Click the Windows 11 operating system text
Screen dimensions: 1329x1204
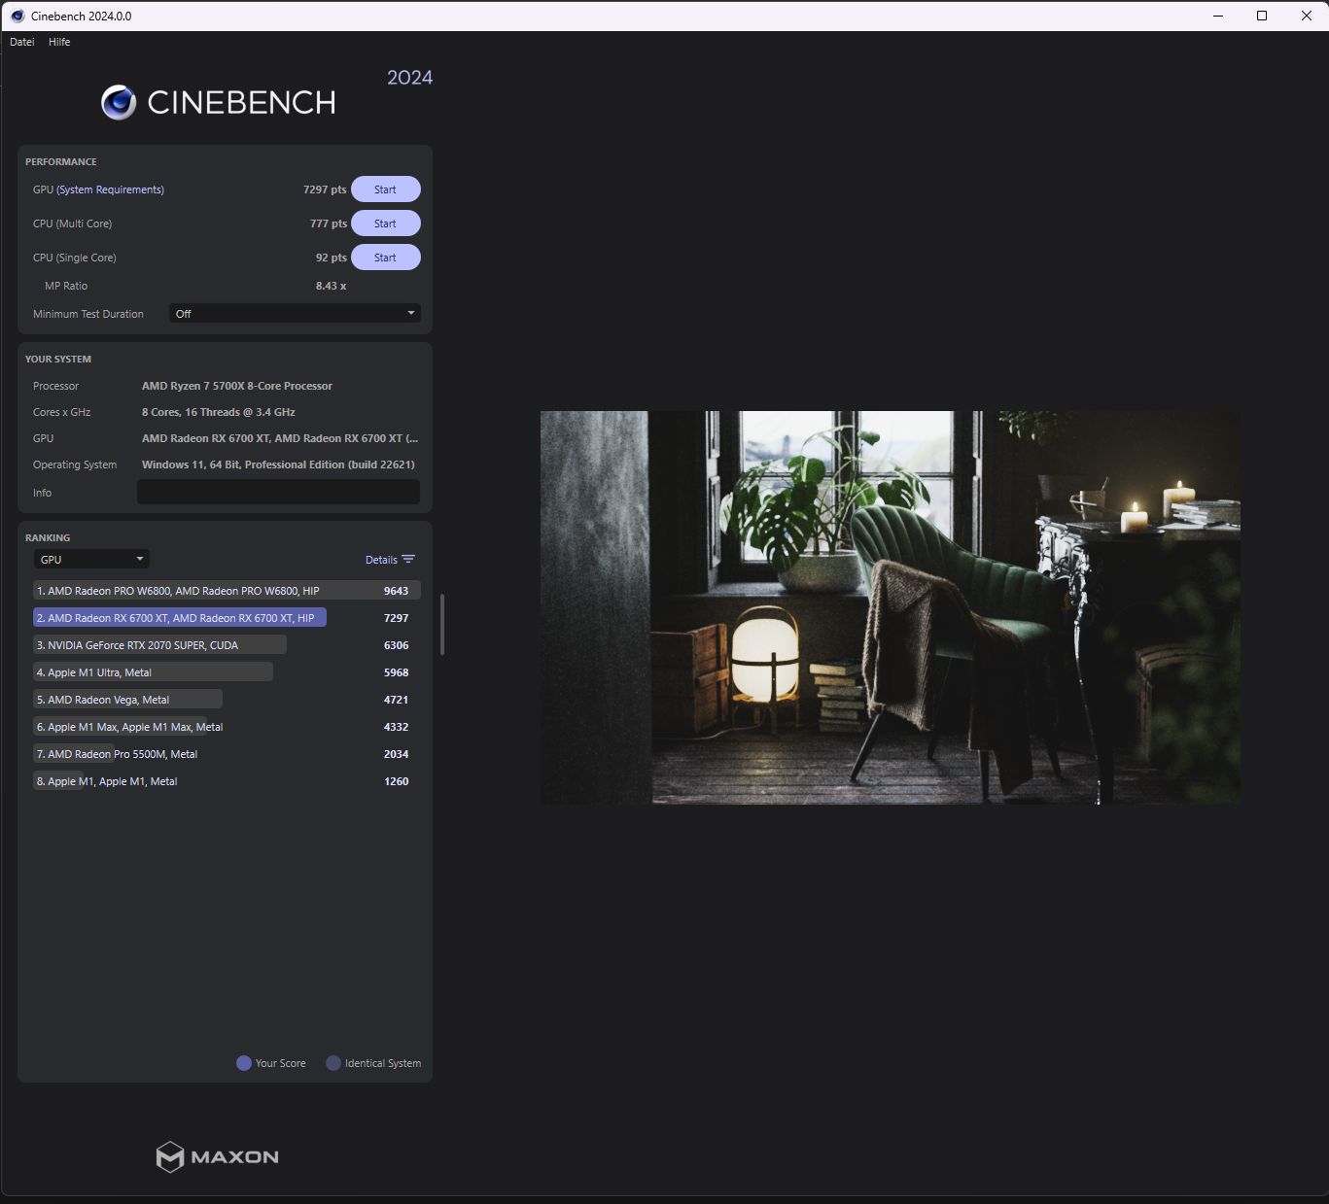pyautogui.click(x=278, y=464)
